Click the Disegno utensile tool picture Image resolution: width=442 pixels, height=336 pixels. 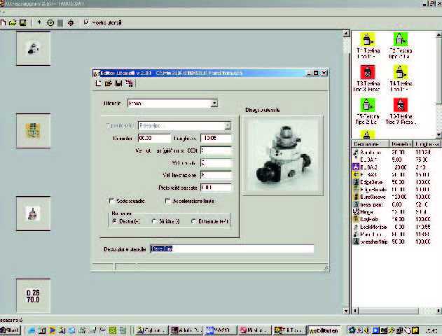[x=283, y=155]
